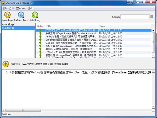Click preview pane scroll up arrow

click(153, 71)
